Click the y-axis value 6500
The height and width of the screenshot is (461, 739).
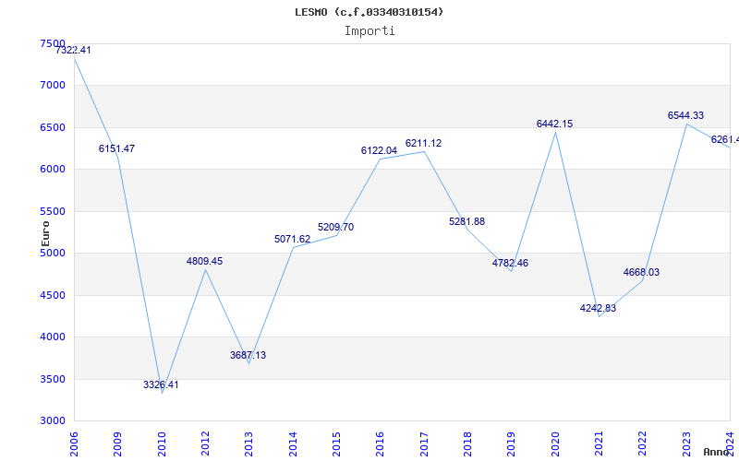pyautogui.click(x=53, y=128)
